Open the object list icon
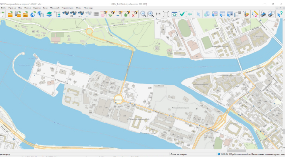The image size is (285, 157). point(96,14)
